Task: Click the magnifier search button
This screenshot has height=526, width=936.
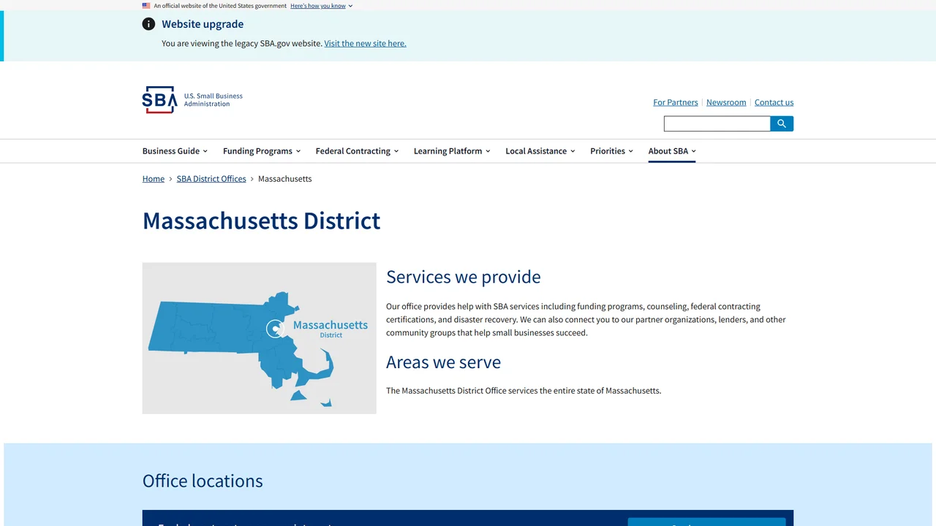Action: point(782,124)
